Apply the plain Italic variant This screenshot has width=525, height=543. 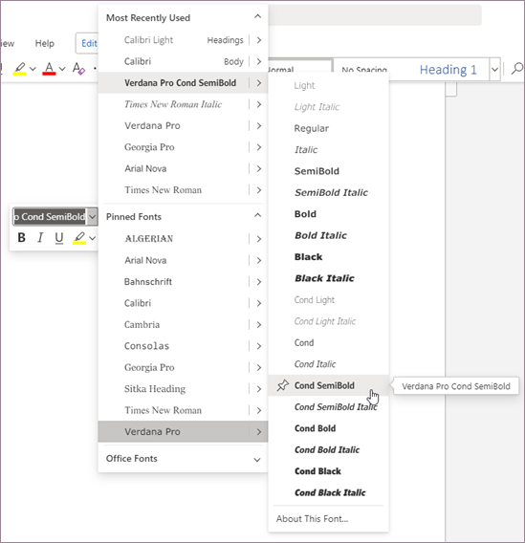tap(328, 150)
